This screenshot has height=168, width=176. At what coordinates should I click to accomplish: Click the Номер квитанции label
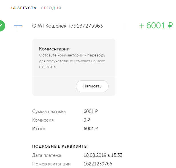point(51,164)
